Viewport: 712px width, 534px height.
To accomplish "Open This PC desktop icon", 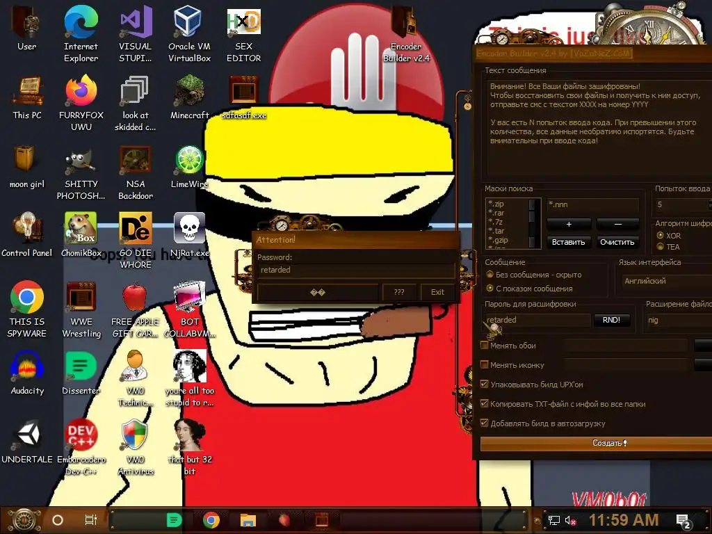I will pos(27,97).
